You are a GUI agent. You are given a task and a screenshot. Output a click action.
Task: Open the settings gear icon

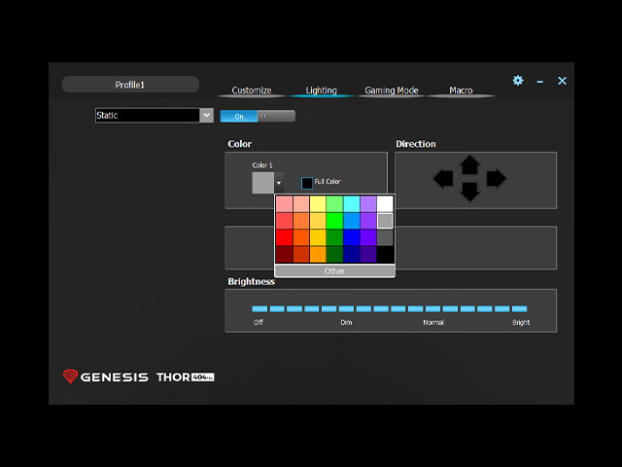518,81
